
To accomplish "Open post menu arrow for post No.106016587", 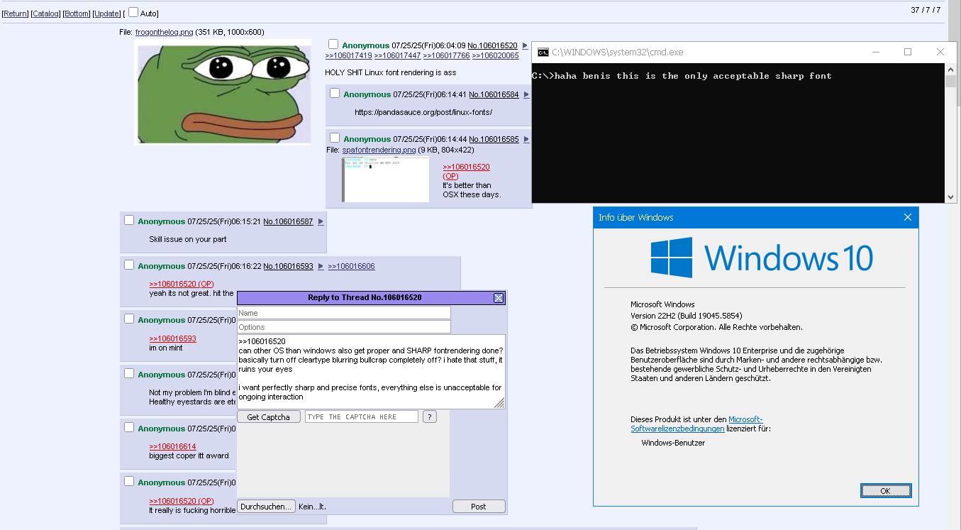I will click(321, 221).
